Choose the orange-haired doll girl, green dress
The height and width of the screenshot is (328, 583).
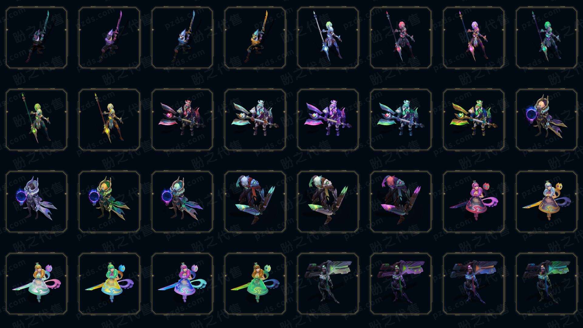coord(255,284)
